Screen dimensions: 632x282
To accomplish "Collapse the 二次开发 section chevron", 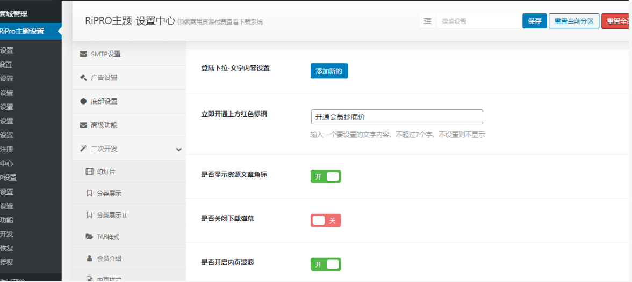I will tap(179, 149).
